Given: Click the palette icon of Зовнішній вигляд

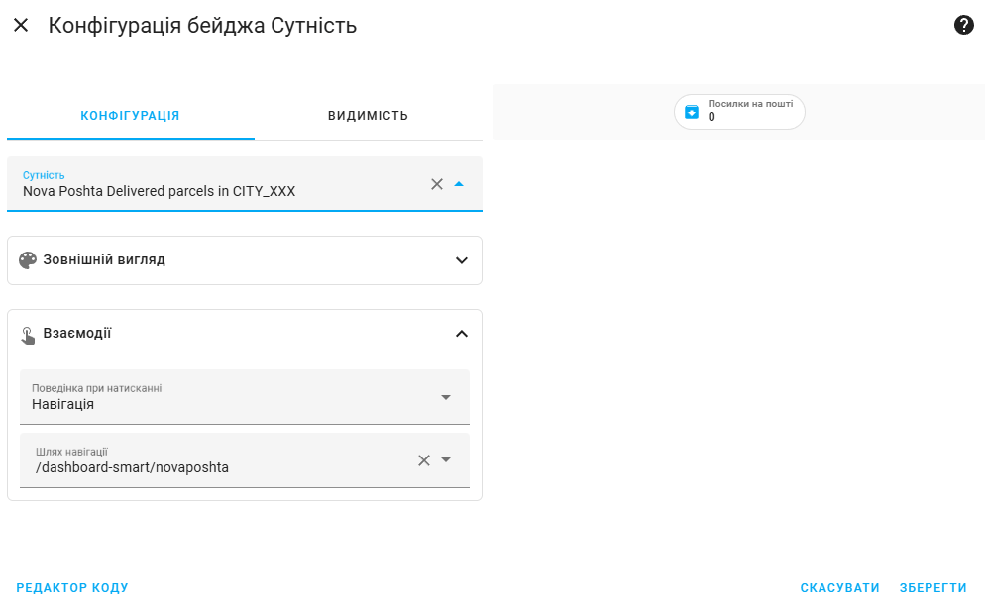Looking at the screenshot, I should point(28,259).
